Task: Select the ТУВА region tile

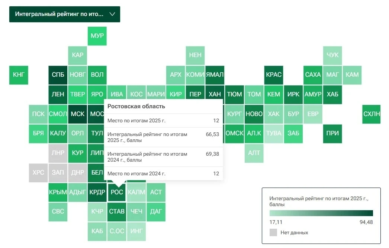Action: pos(274,133)
